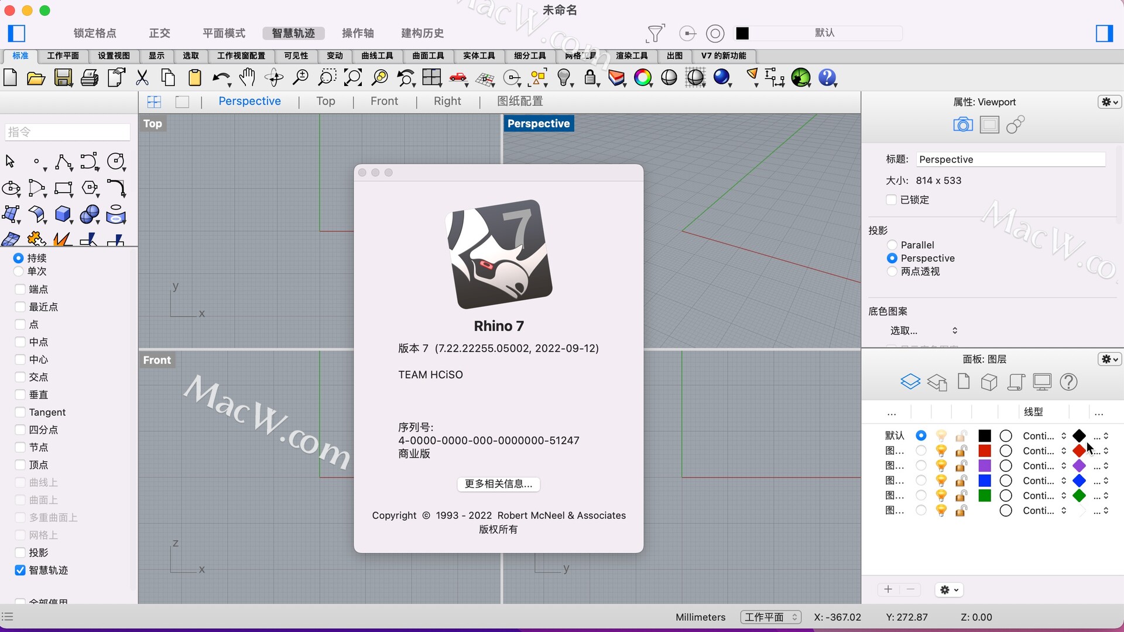Click the blue render sphere icon
Image resolution: width=1124 pixels, height=632 pixels.
click(x=722, y=77)
